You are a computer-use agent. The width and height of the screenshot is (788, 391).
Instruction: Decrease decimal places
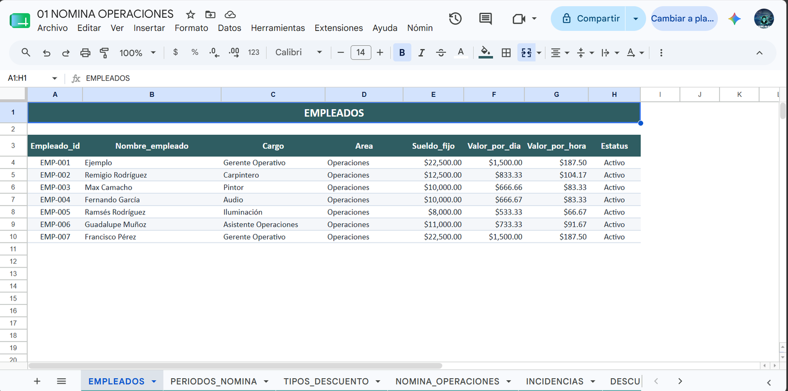click(x=214, y=52)
